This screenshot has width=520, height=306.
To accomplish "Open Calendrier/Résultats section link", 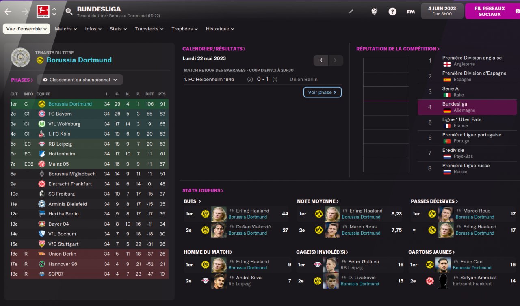I will point(214,49).
